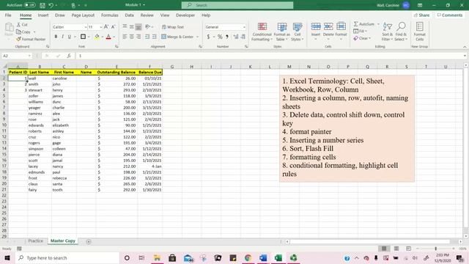469x264 pixels.
Task: Switch to Page Break Preview in status bar
Action: click(x=408, y=249)
